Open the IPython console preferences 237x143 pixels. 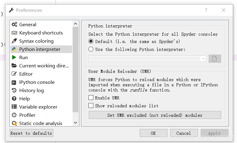pos(37,82)
